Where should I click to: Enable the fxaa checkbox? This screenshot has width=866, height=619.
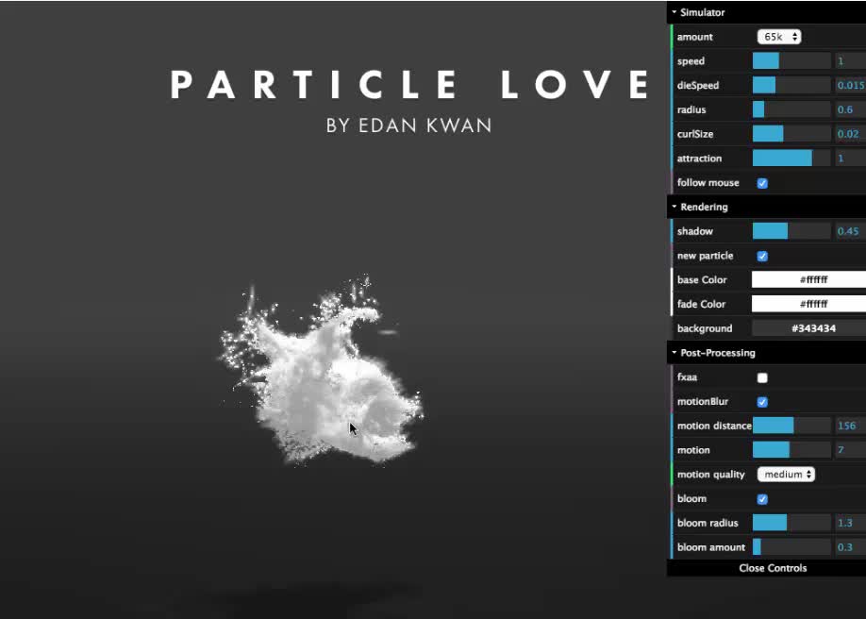762,377
